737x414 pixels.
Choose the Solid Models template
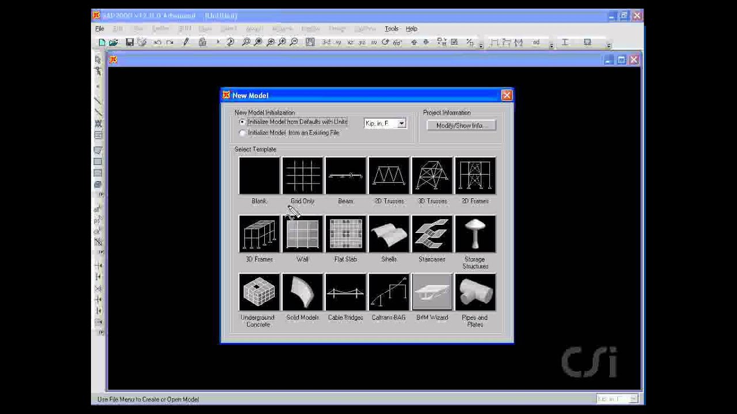pos(302,292)
